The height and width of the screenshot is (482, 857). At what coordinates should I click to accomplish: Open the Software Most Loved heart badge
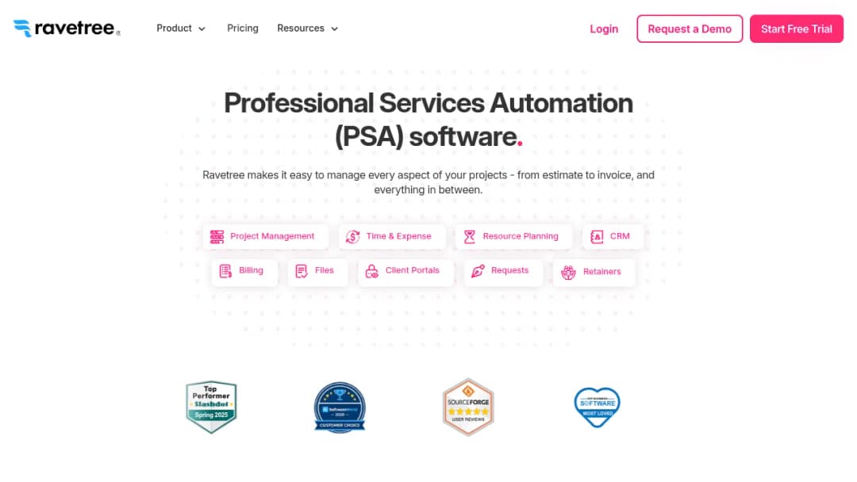(x=597, y=407)
